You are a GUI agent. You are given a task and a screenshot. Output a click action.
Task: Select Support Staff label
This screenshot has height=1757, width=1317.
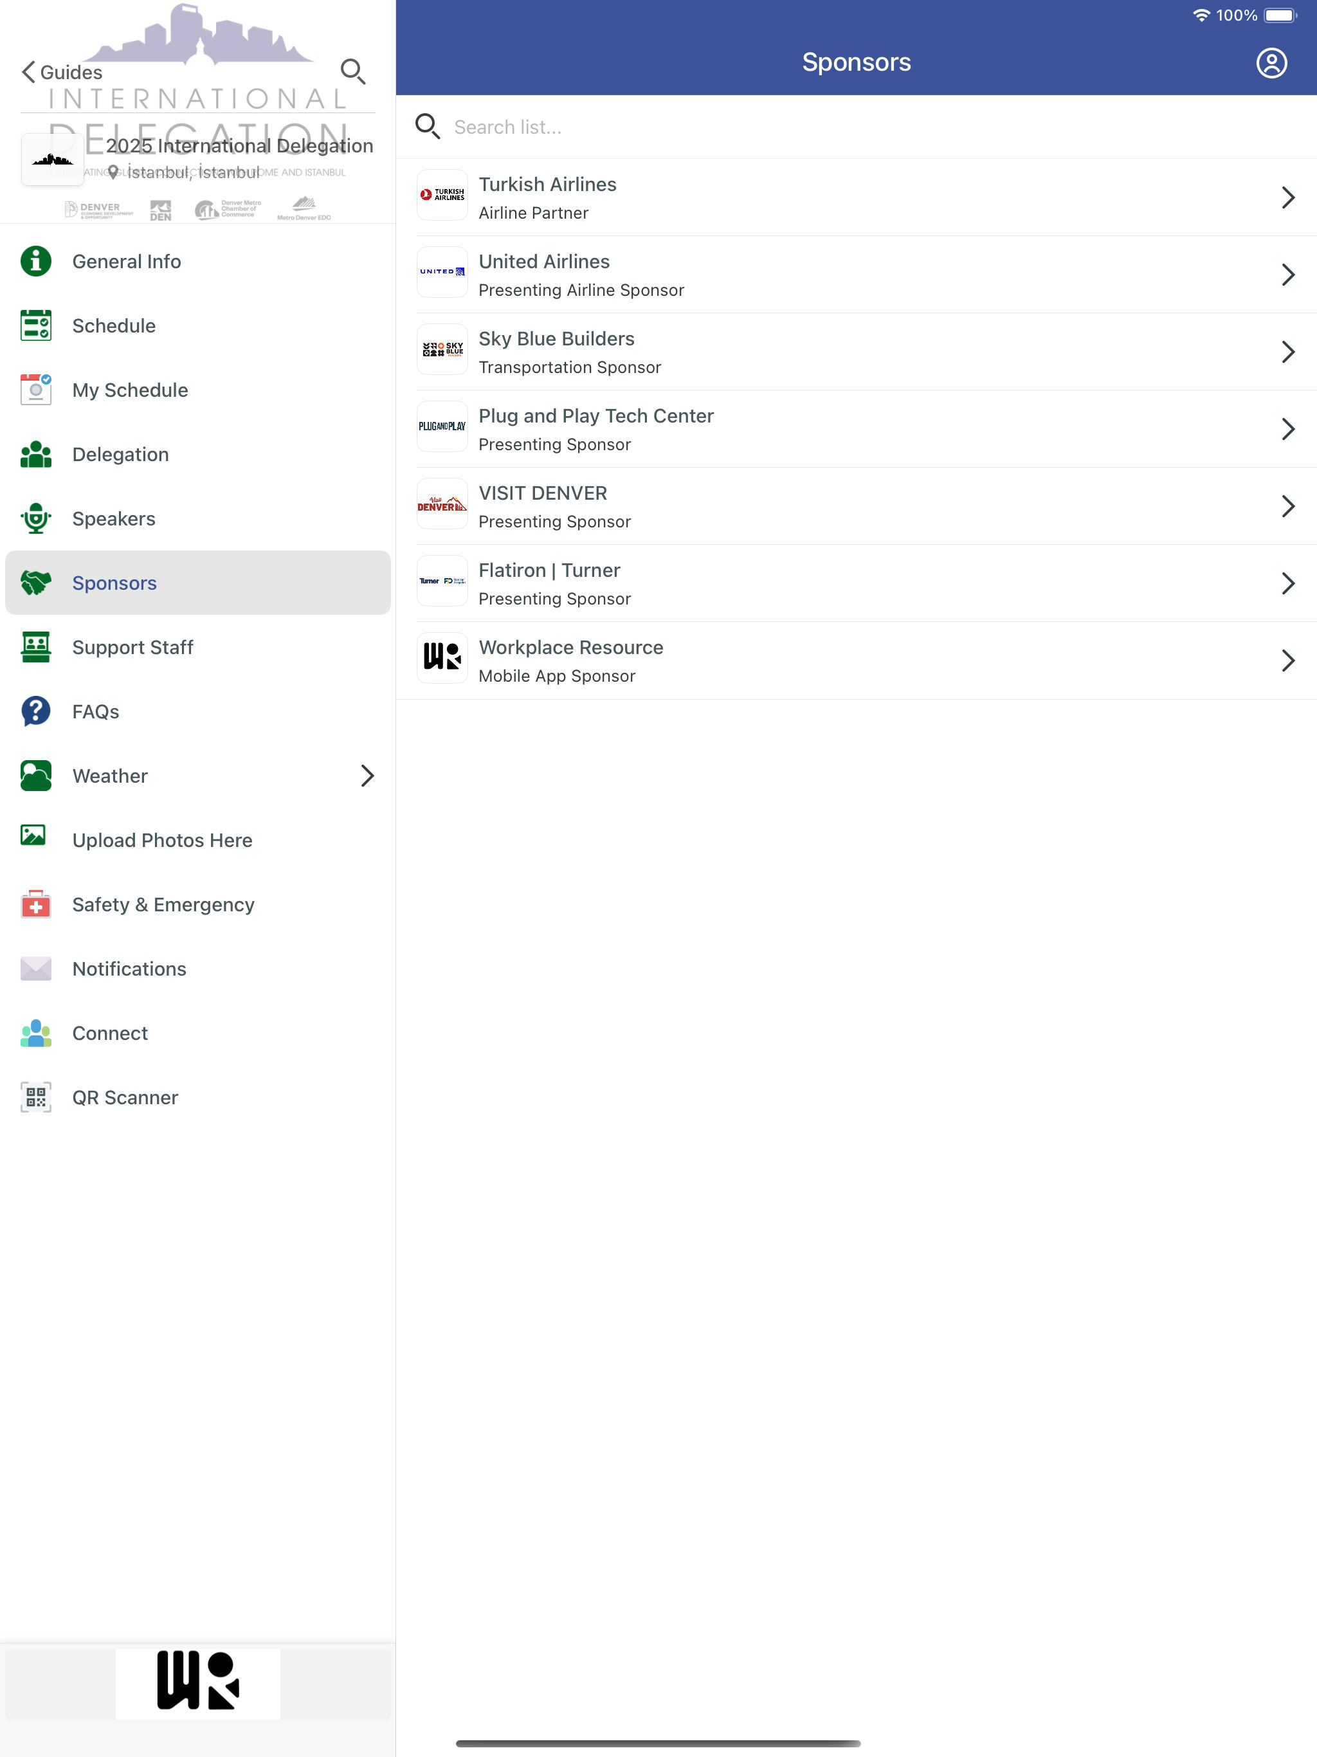pyautogui.click(x=132, y=648)
